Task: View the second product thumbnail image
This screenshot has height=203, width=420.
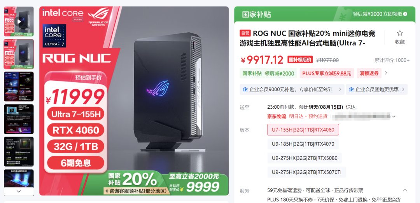Action: tap(19, 54)
